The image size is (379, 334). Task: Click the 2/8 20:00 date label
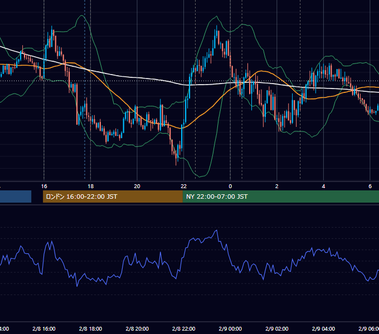(x=137, y=328)
